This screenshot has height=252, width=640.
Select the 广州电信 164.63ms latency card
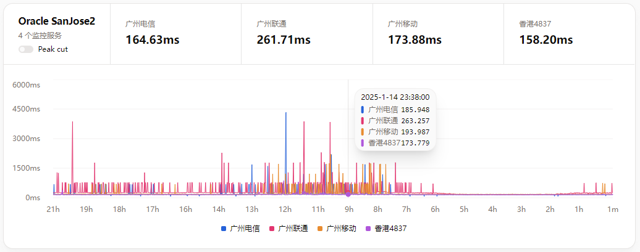point(175,33)
